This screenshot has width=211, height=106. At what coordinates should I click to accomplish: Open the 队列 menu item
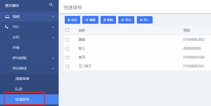tap(29, 89)
